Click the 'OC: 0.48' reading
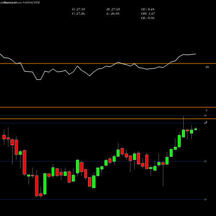 coord(148,9)
